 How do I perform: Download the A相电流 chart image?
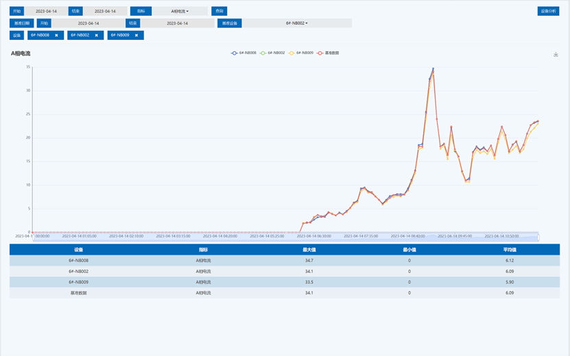[x=556, y=55]
